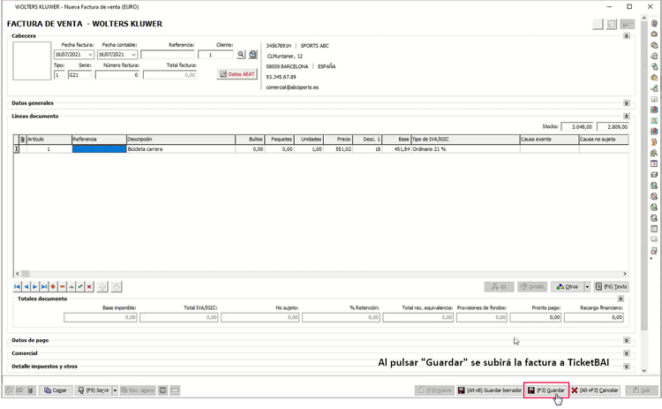The width and height of the screenshot is (662, 409).
Task: Click (Alt+B) Guardar borrador button
Action: pyautogui.click(x=490, y=390)
